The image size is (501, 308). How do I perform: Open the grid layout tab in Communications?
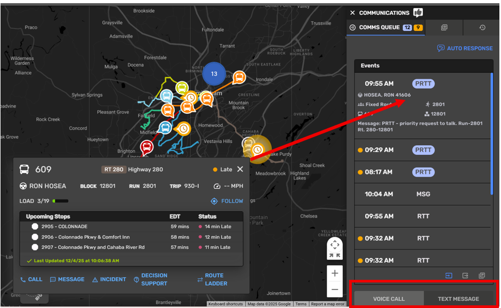click(444, 28)
